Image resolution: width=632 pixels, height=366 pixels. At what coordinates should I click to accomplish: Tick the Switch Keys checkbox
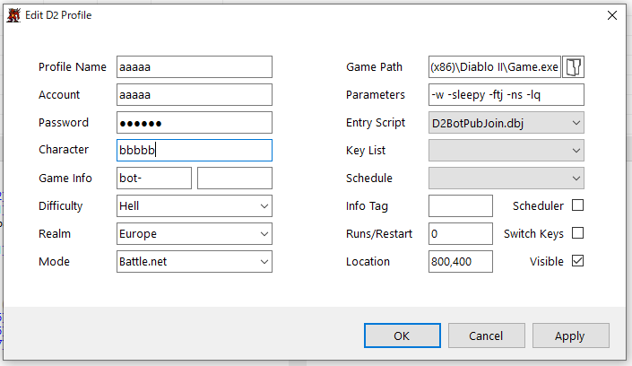coord(577,233)
